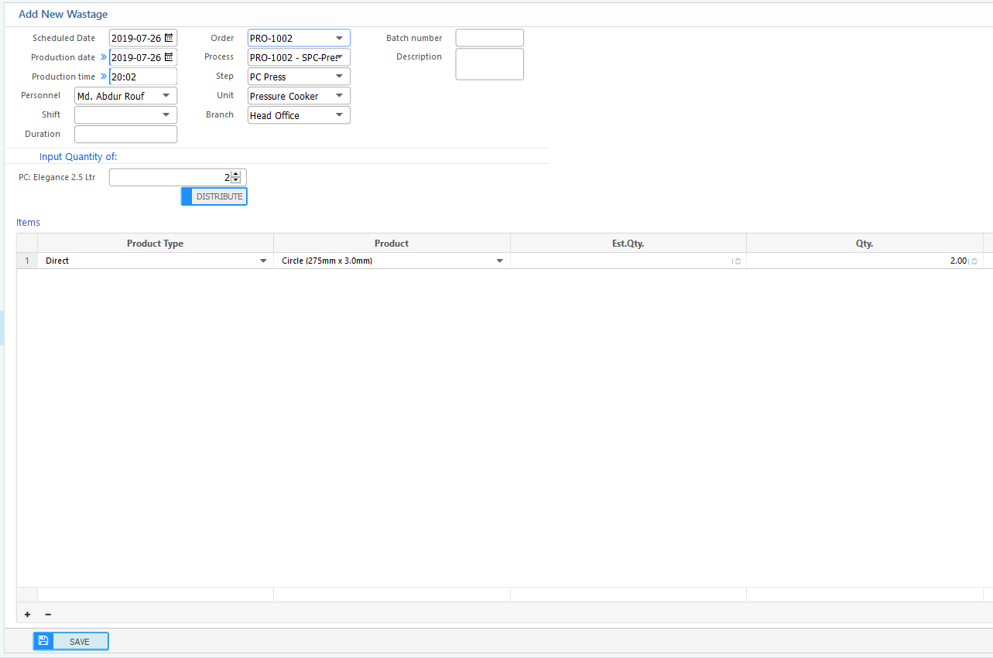Sort by the Product column header
Image resolution: width=993 pixels, height=658 pixels.
pyautogui.click(x=392, y=244)
